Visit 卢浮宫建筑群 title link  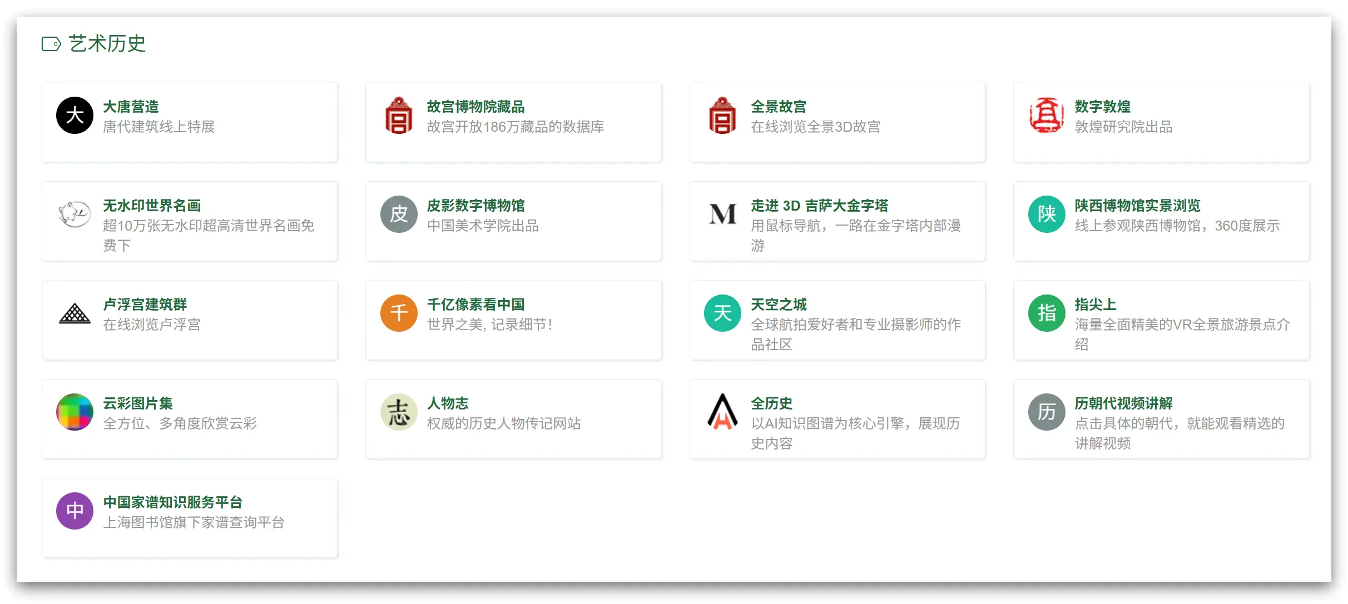pos(145,305)
